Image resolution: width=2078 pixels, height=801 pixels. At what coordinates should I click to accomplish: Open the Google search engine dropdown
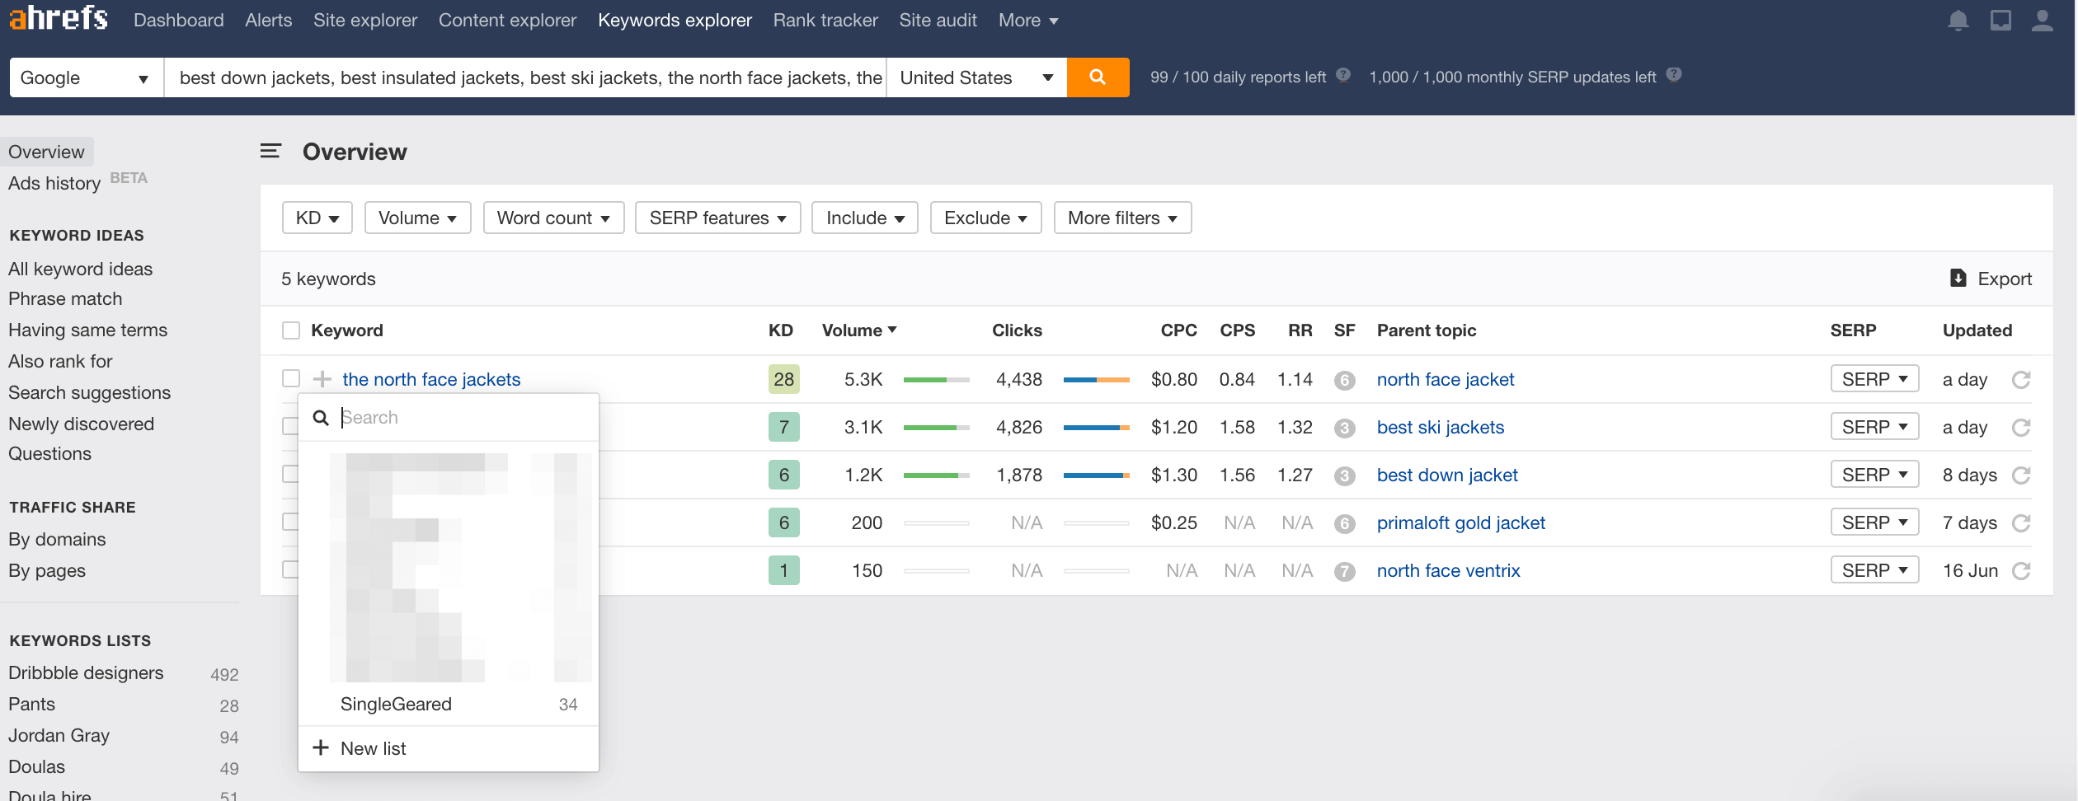(x=86, y=77)
